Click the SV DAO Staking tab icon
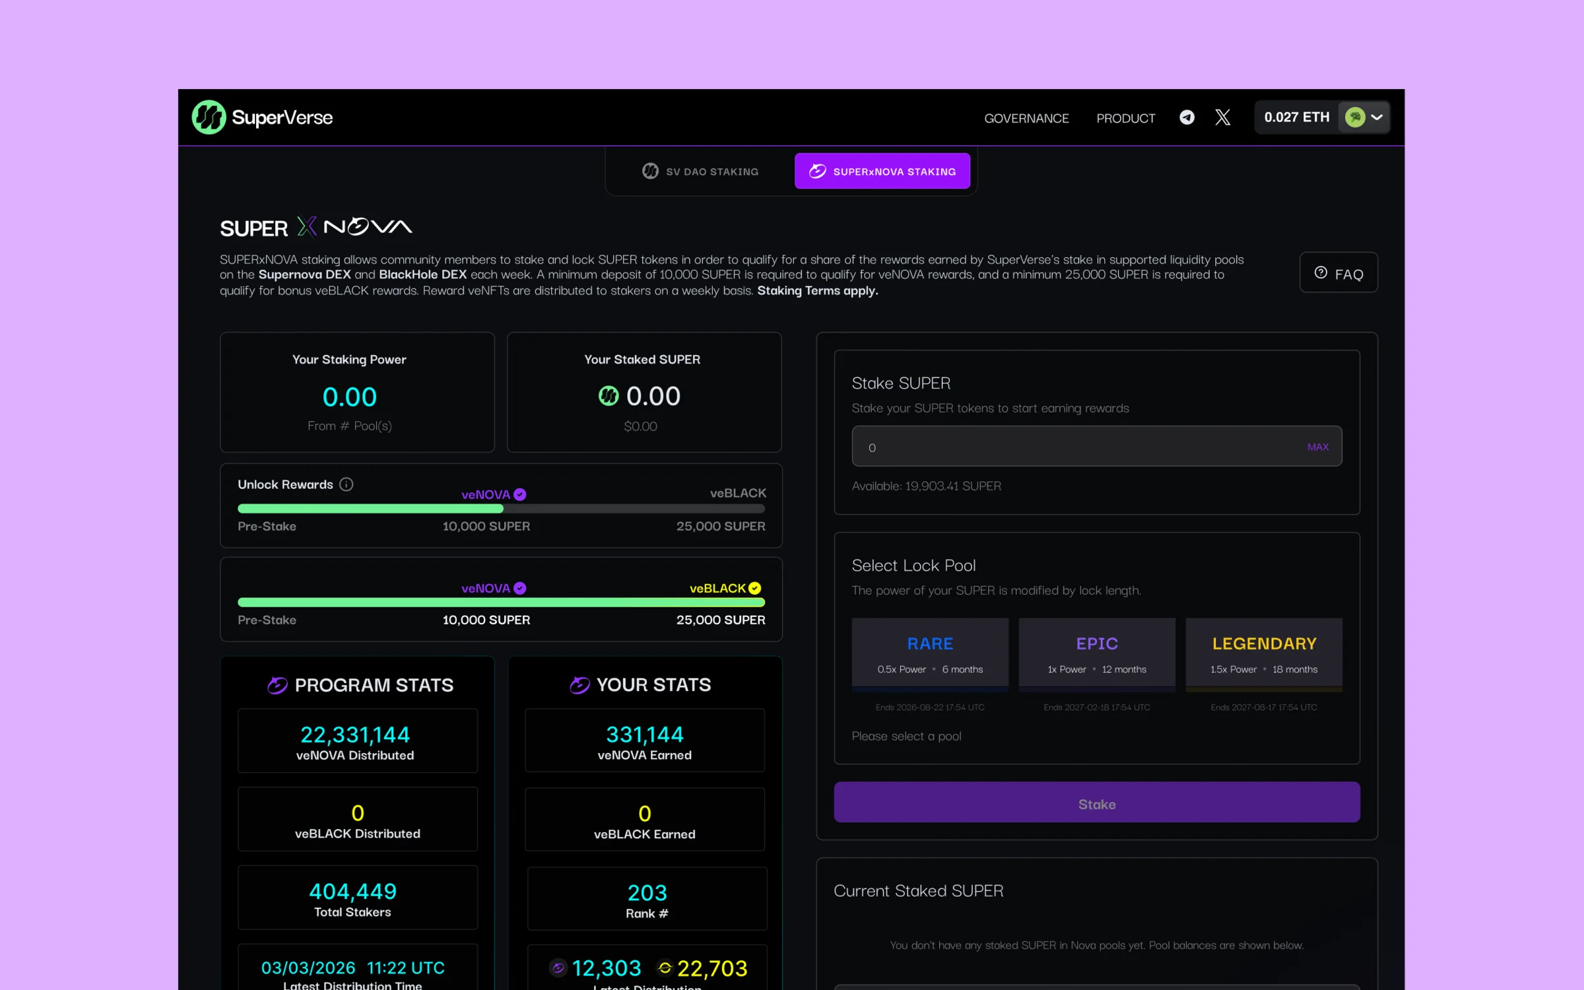This screenshot has width=1584, height=990. pos(650,172)
